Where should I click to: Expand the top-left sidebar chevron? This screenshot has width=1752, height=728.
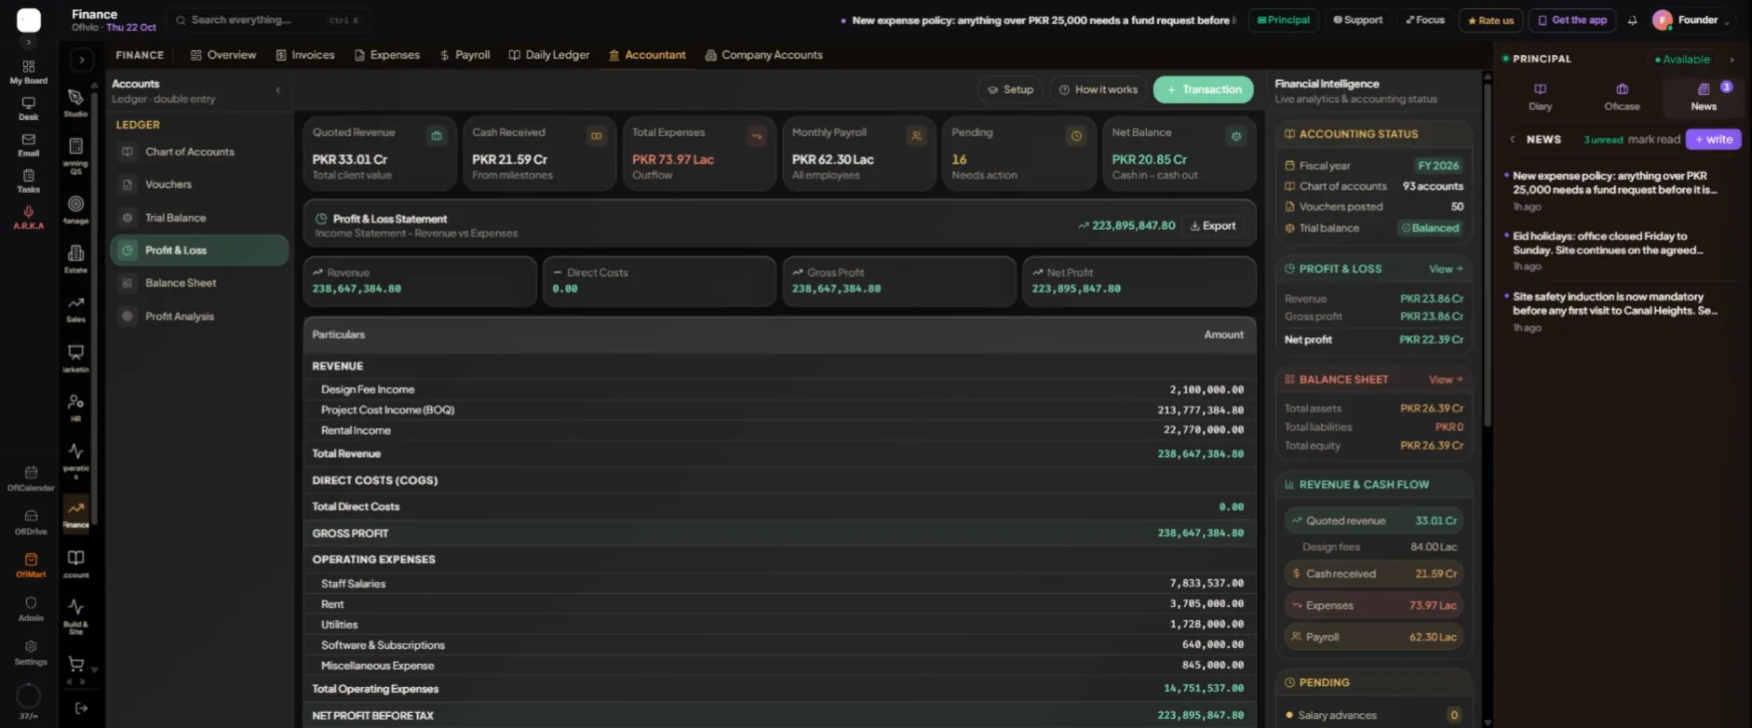tap(29, 42)
